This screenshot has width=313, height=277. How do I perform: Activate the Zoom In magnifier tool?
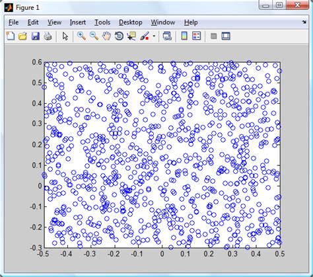click(81, 36)
